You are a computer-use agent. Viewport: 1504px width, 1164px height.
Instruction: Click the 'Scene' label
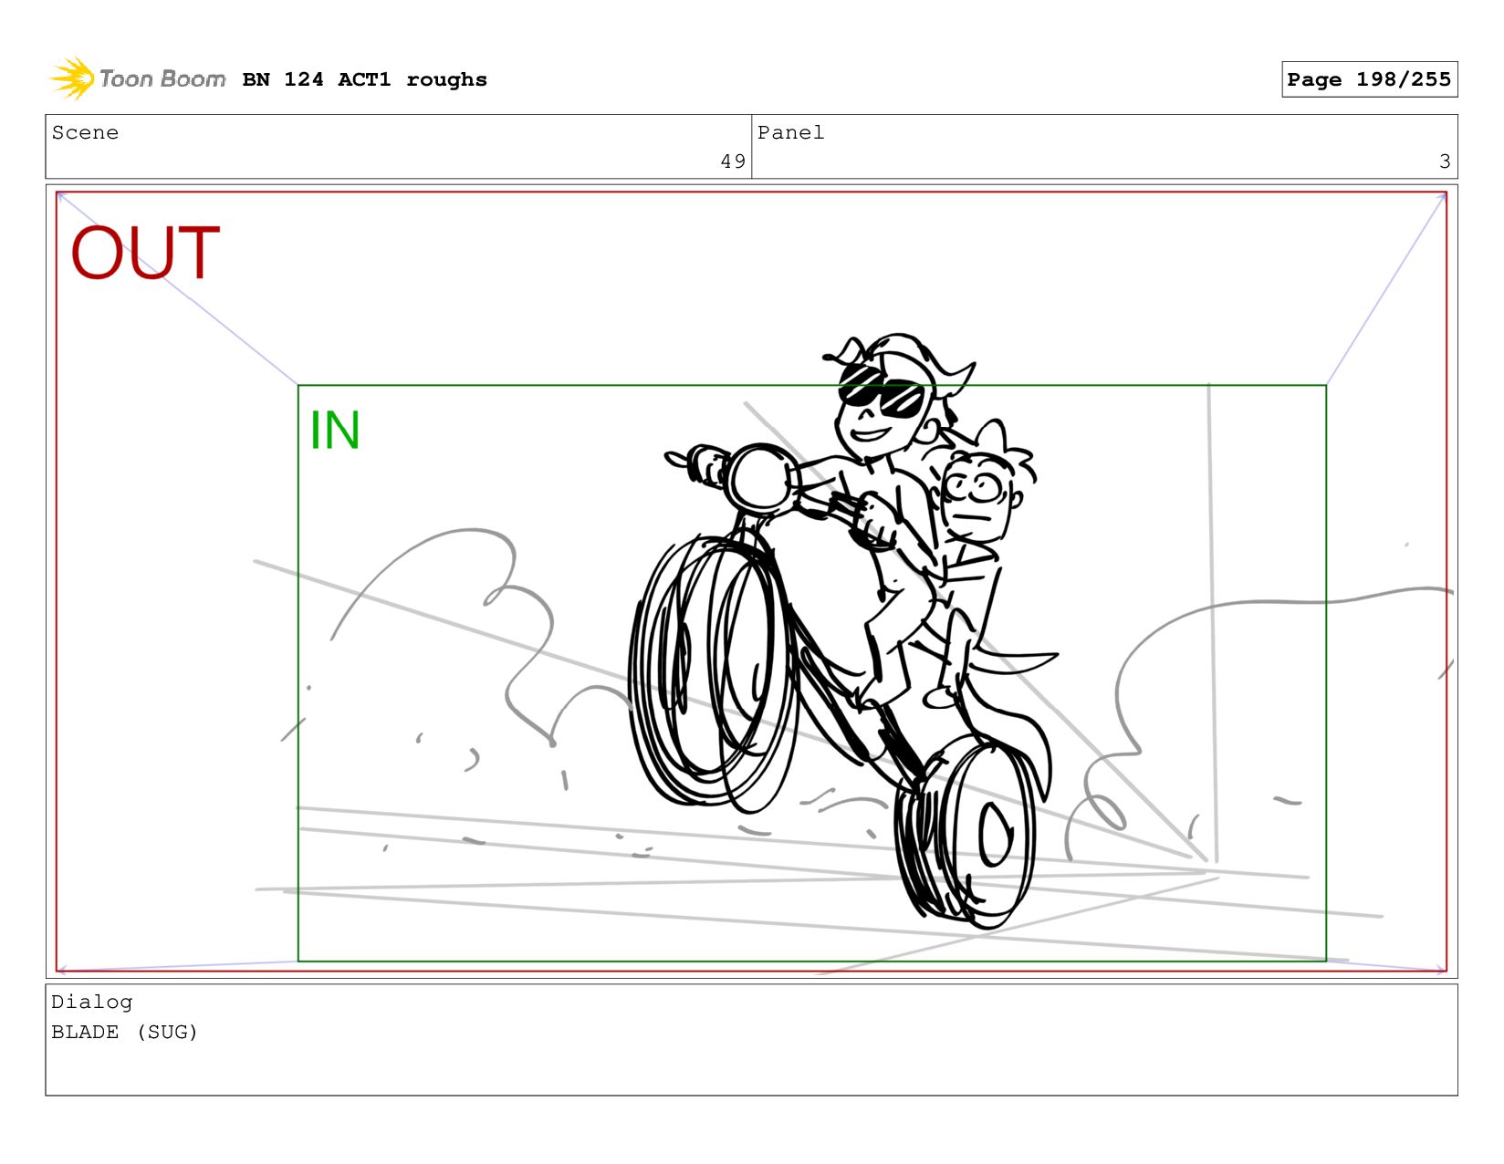85,133
